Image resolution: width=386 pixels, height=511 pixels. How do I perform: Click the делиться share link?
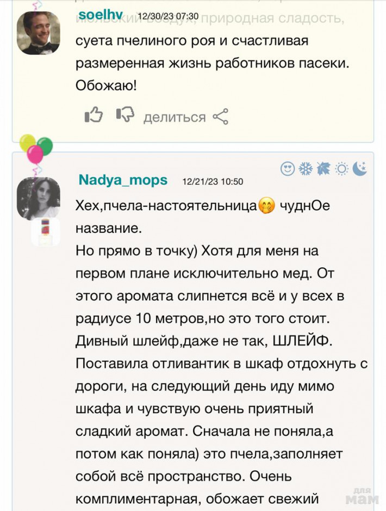pyautogui.click(x=174, y=117)
